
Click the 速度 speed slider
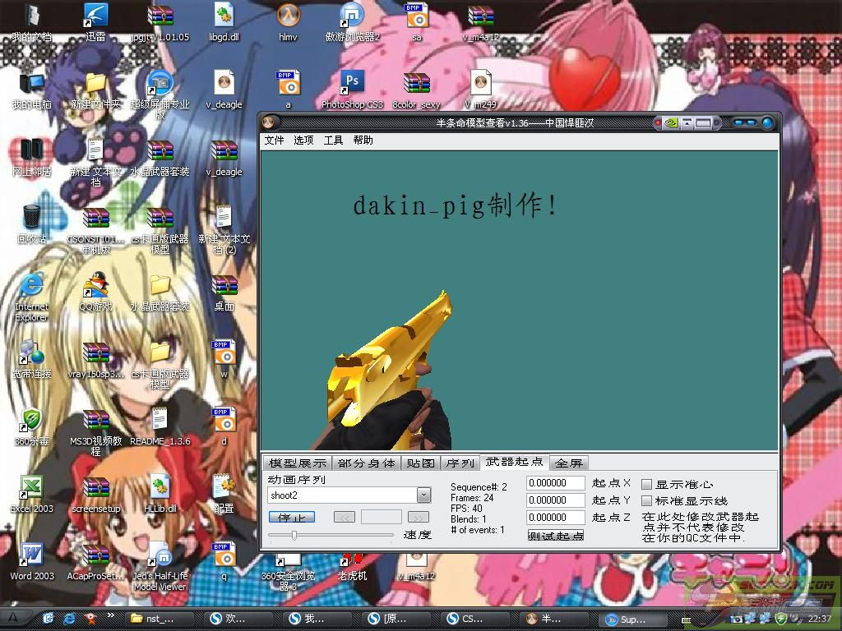[331, 535]
